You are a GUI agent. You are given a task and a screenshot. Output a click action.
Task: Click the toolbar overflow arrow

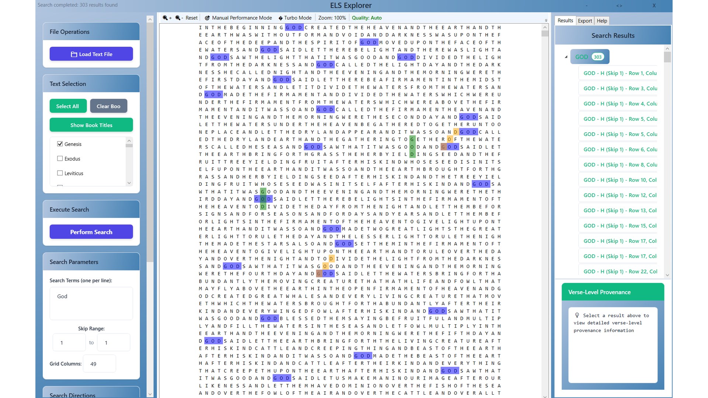click(546, 20)
